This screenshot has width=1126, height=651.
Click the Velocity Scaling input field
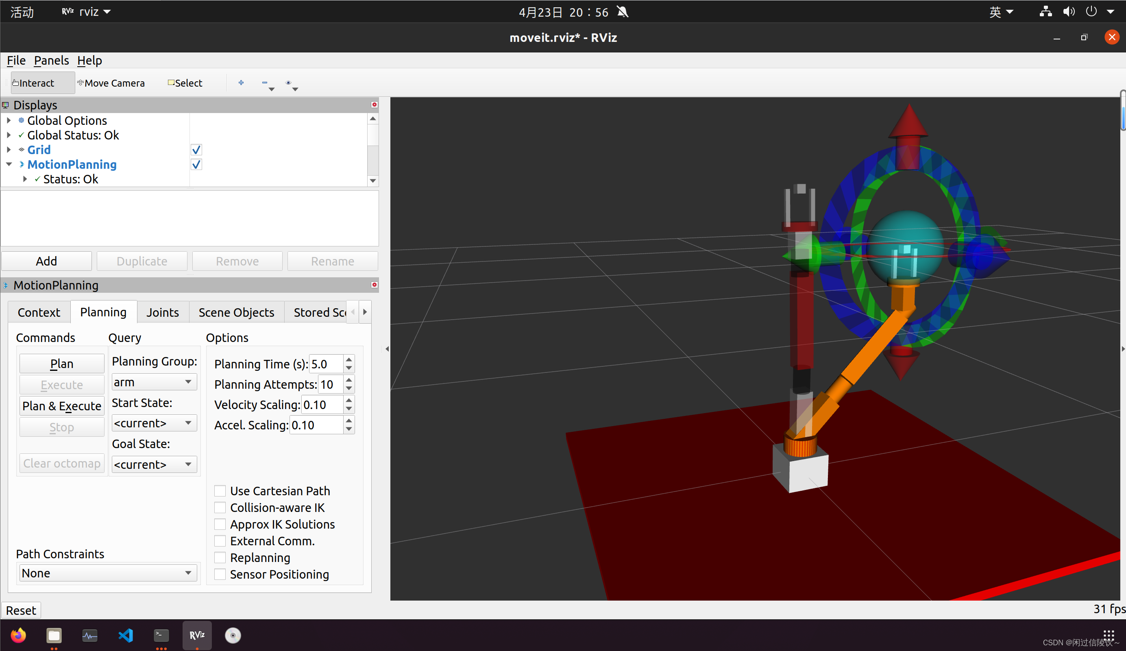322,405
